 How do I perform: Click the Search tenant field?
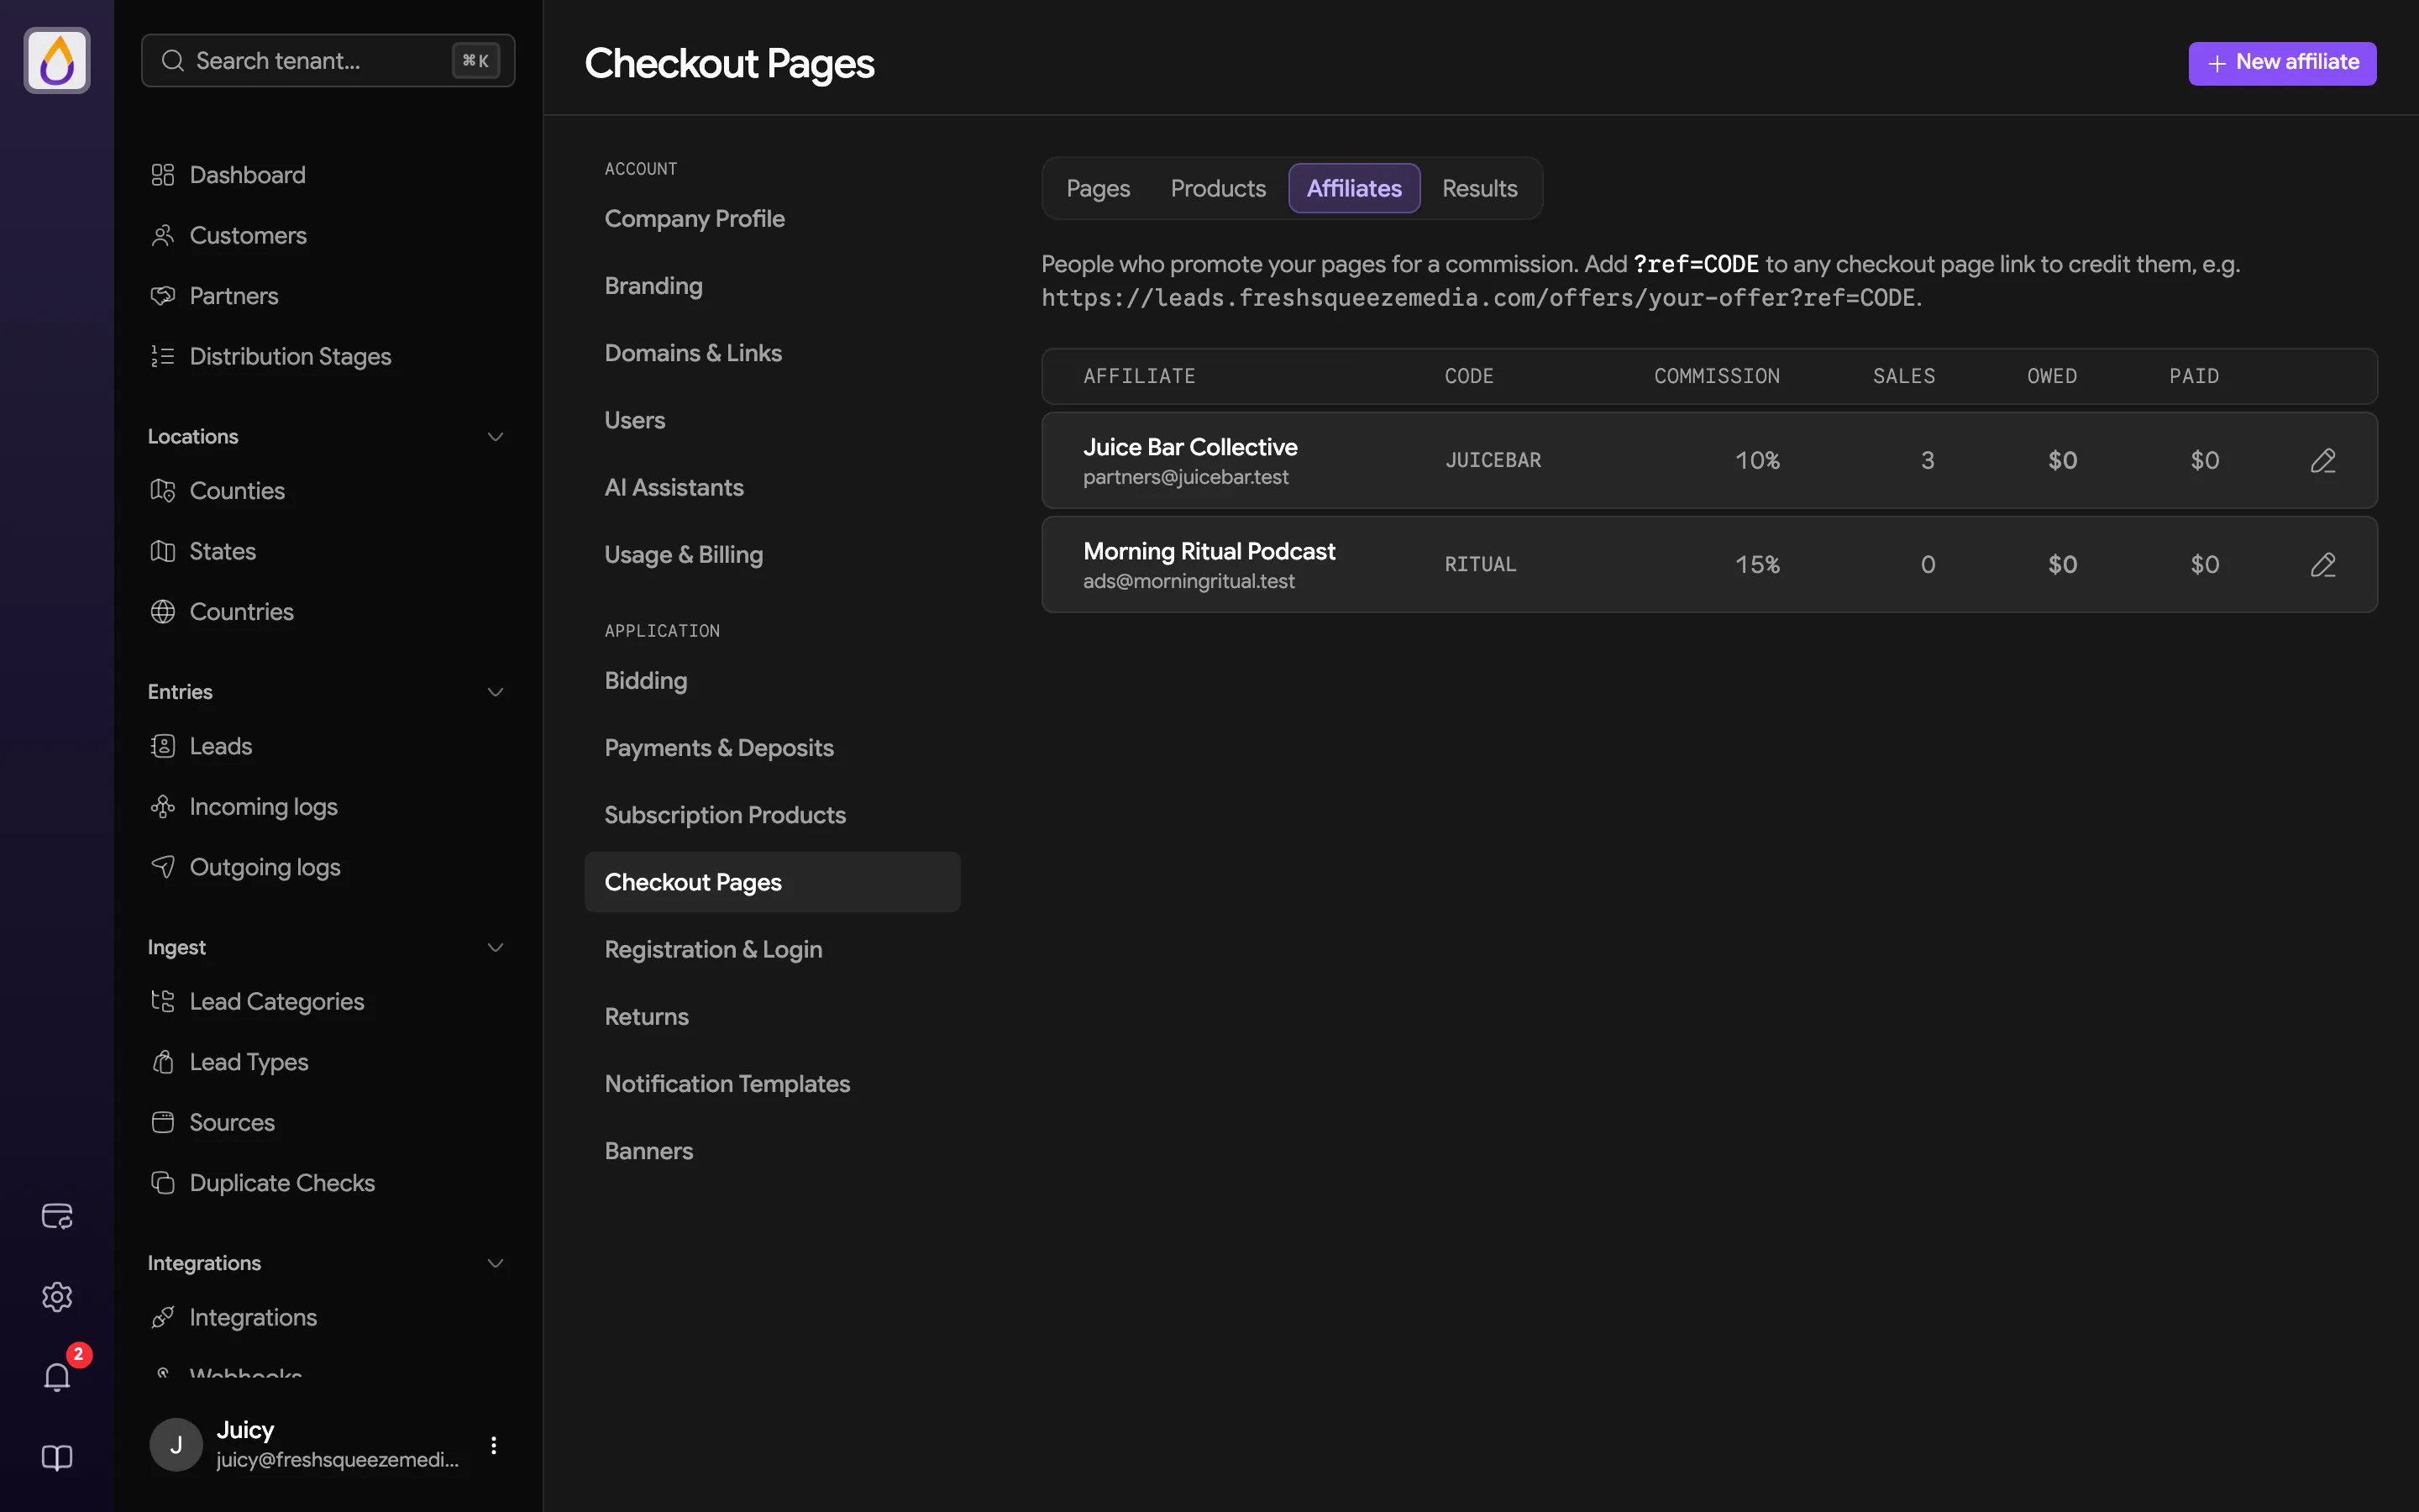click(328, 61)
